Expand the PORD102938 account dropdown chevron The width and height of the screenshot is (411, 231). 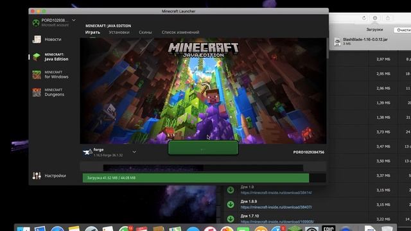tap(74, 20)
